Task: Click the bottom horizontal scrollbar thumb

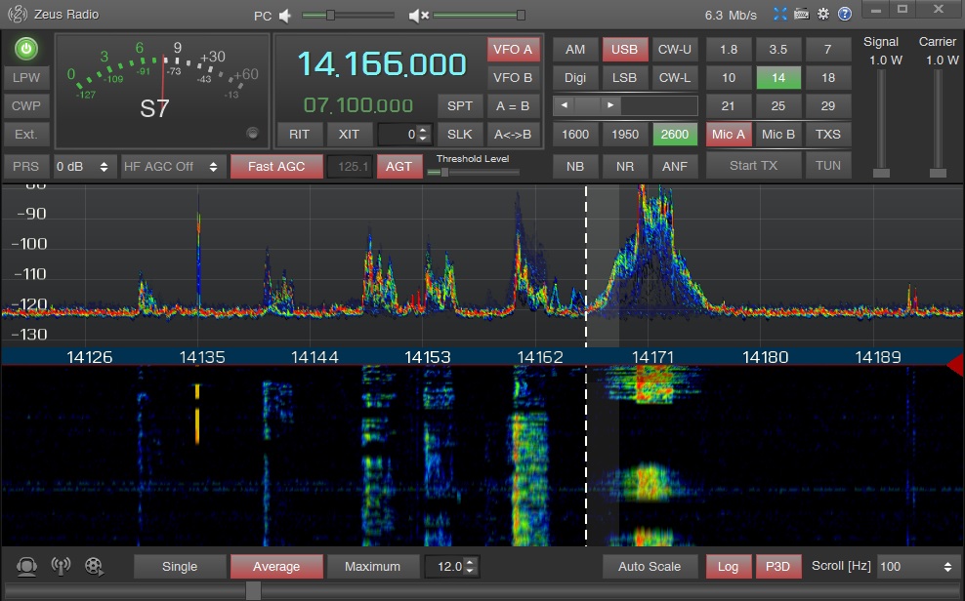Action: tap(253, 590)
